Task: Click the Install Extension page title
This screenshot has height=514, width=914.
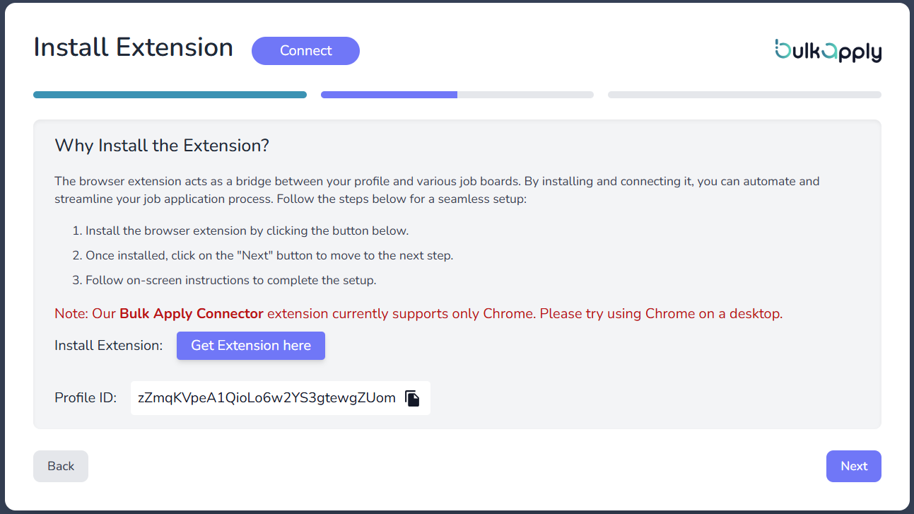Action: click(x=134, y=47)
